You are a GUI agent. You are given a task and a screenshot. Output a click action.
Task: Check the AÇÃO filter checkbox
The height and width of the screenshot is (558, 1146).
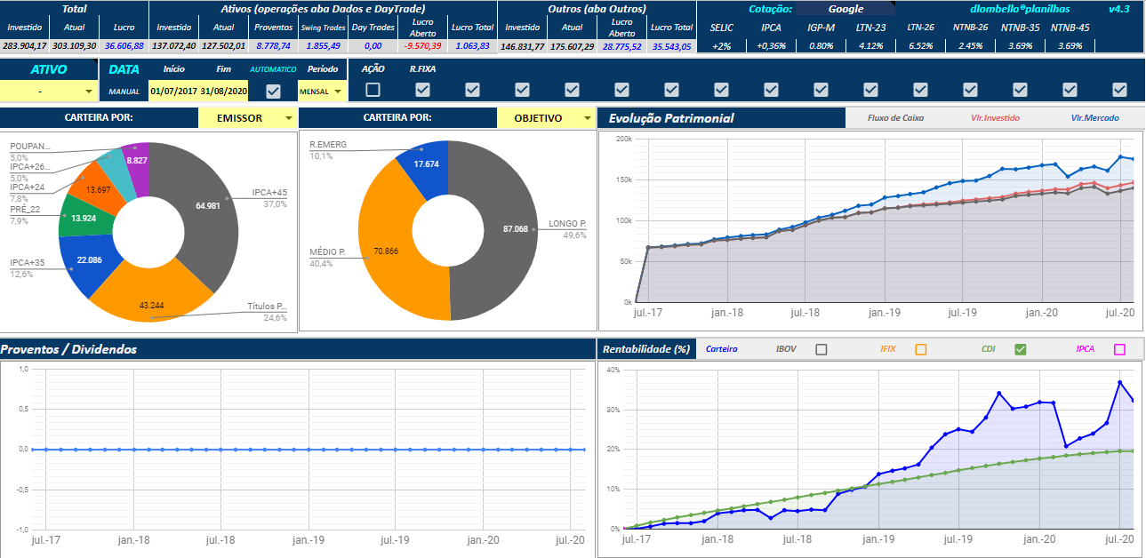[x=373, y=90]
